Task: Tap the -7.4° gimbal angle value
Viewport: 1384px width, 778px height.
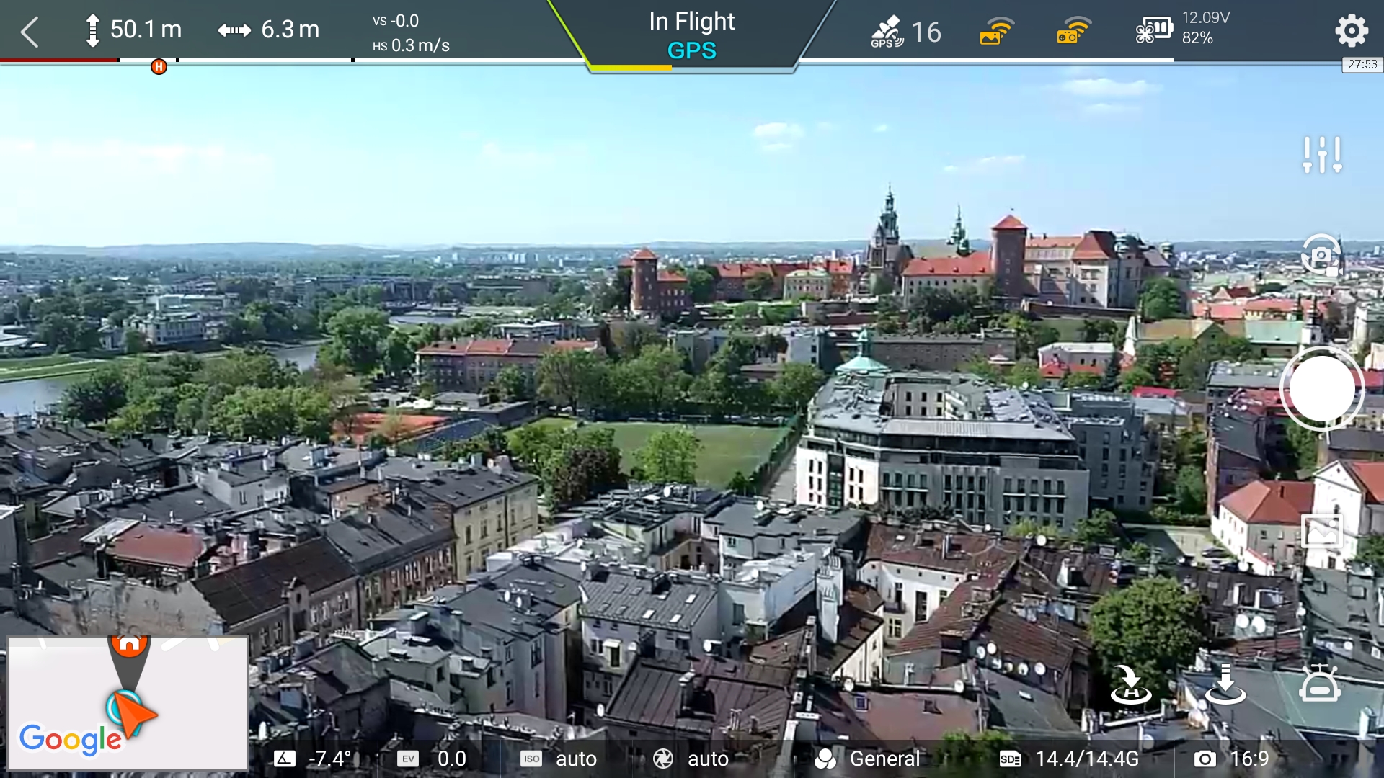Action: pyautogui.click(x=330, y=759)
